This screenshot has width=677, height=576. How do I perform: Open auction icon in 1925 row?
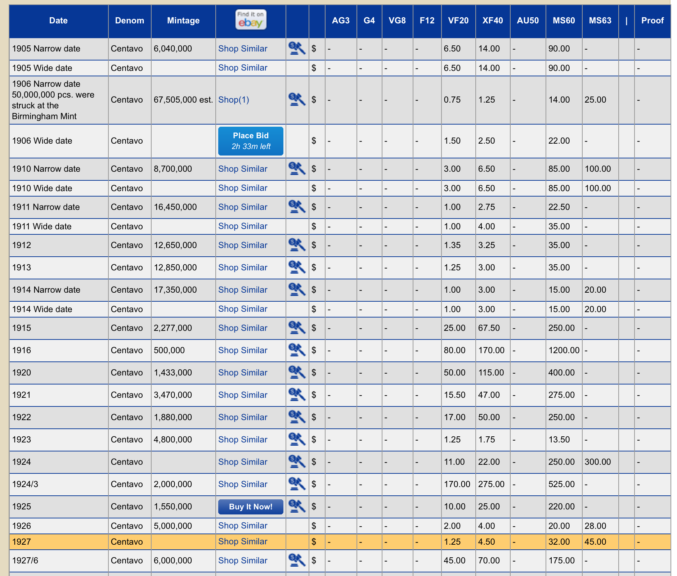(297, 506)
